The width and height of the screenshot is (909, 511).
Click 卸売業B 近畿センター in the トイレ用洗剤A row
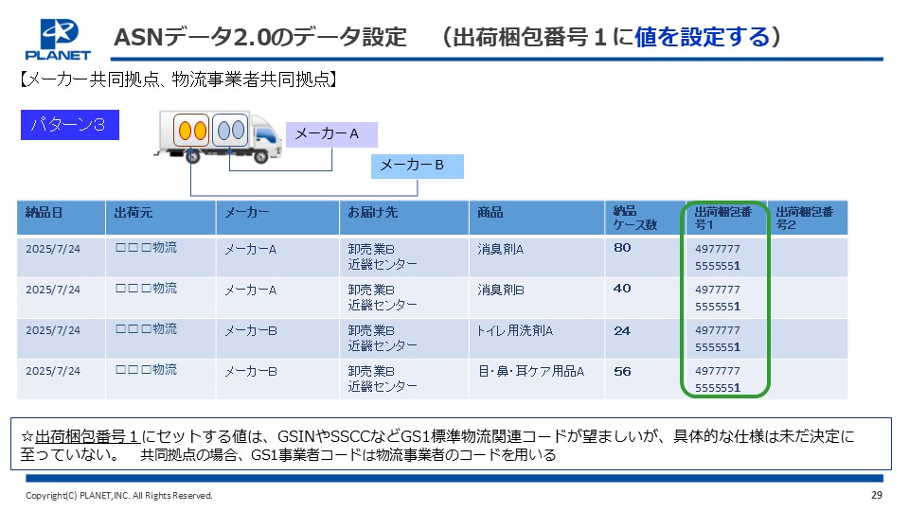(382, 338)
